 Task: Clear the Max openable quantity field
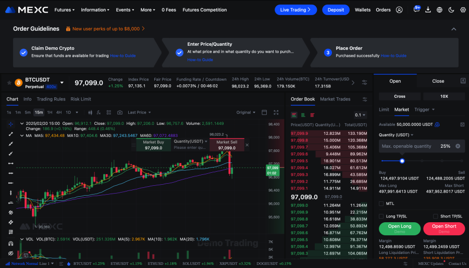458,146
